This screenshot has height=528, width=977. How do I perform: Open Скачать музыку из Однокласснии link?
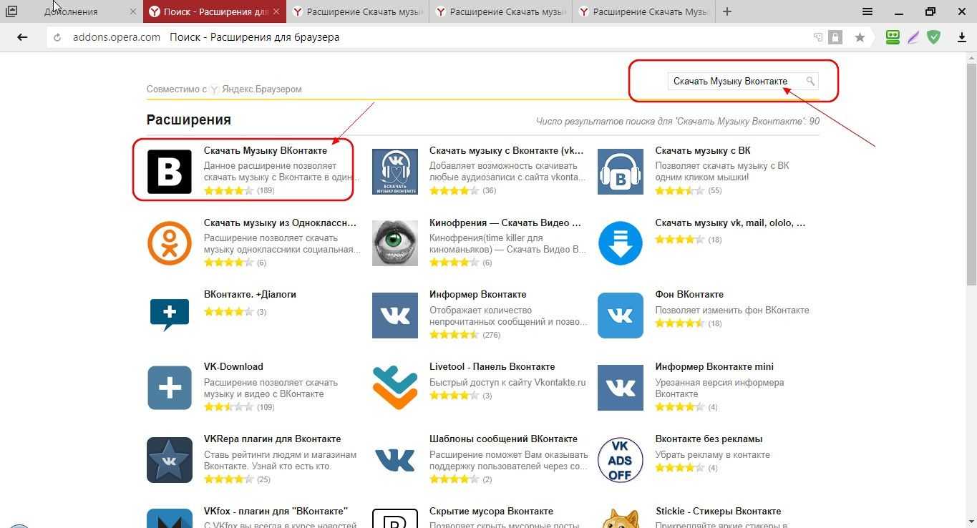coord(280,223)
